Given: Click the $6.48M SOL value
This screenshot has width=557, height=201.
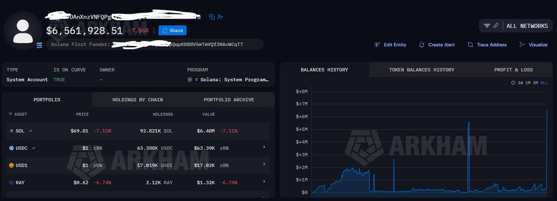Looking at the screenshot, I should click(x=206, y=131).
